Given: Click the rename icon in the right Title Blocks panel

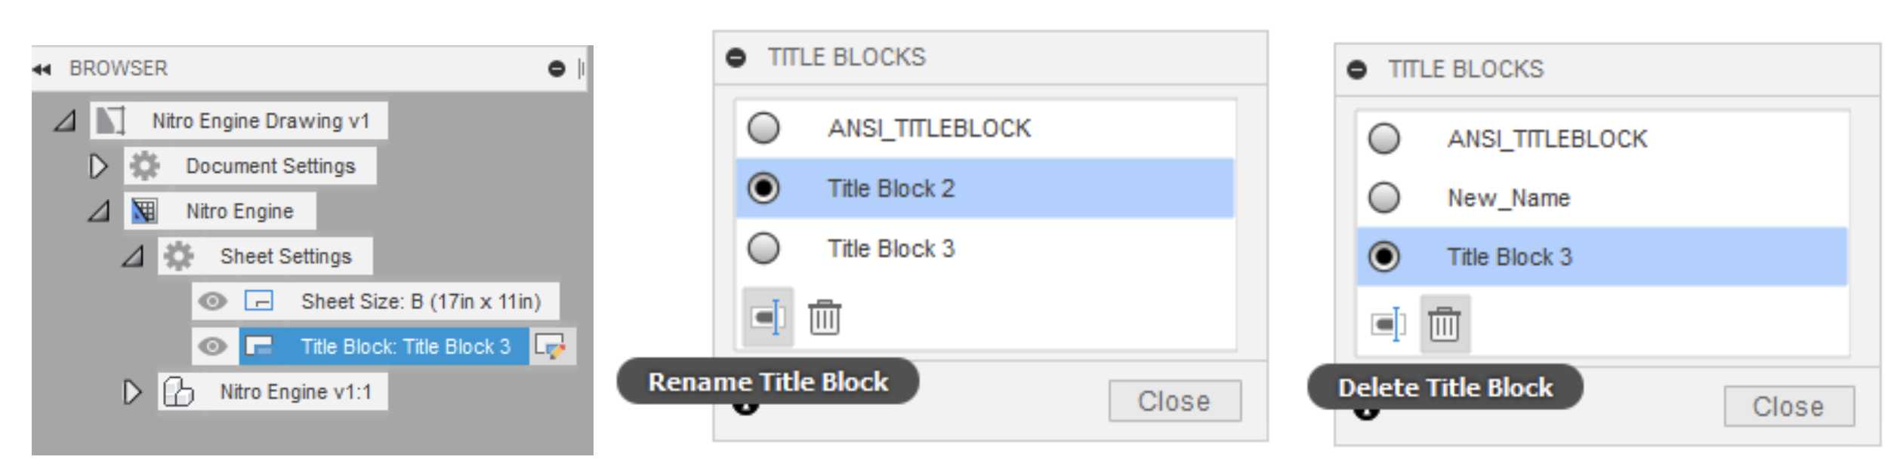Looking at the screenshot, I should pyautogui.click(x=1387, y=325).
